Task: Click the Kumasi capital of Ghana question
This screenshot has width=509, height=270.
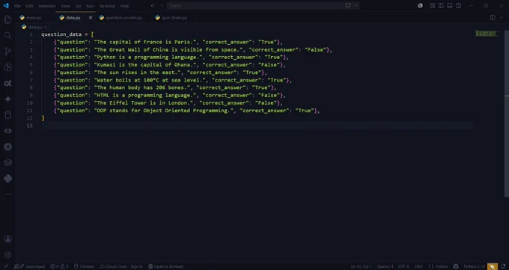Action: click(x=146, y=65)
